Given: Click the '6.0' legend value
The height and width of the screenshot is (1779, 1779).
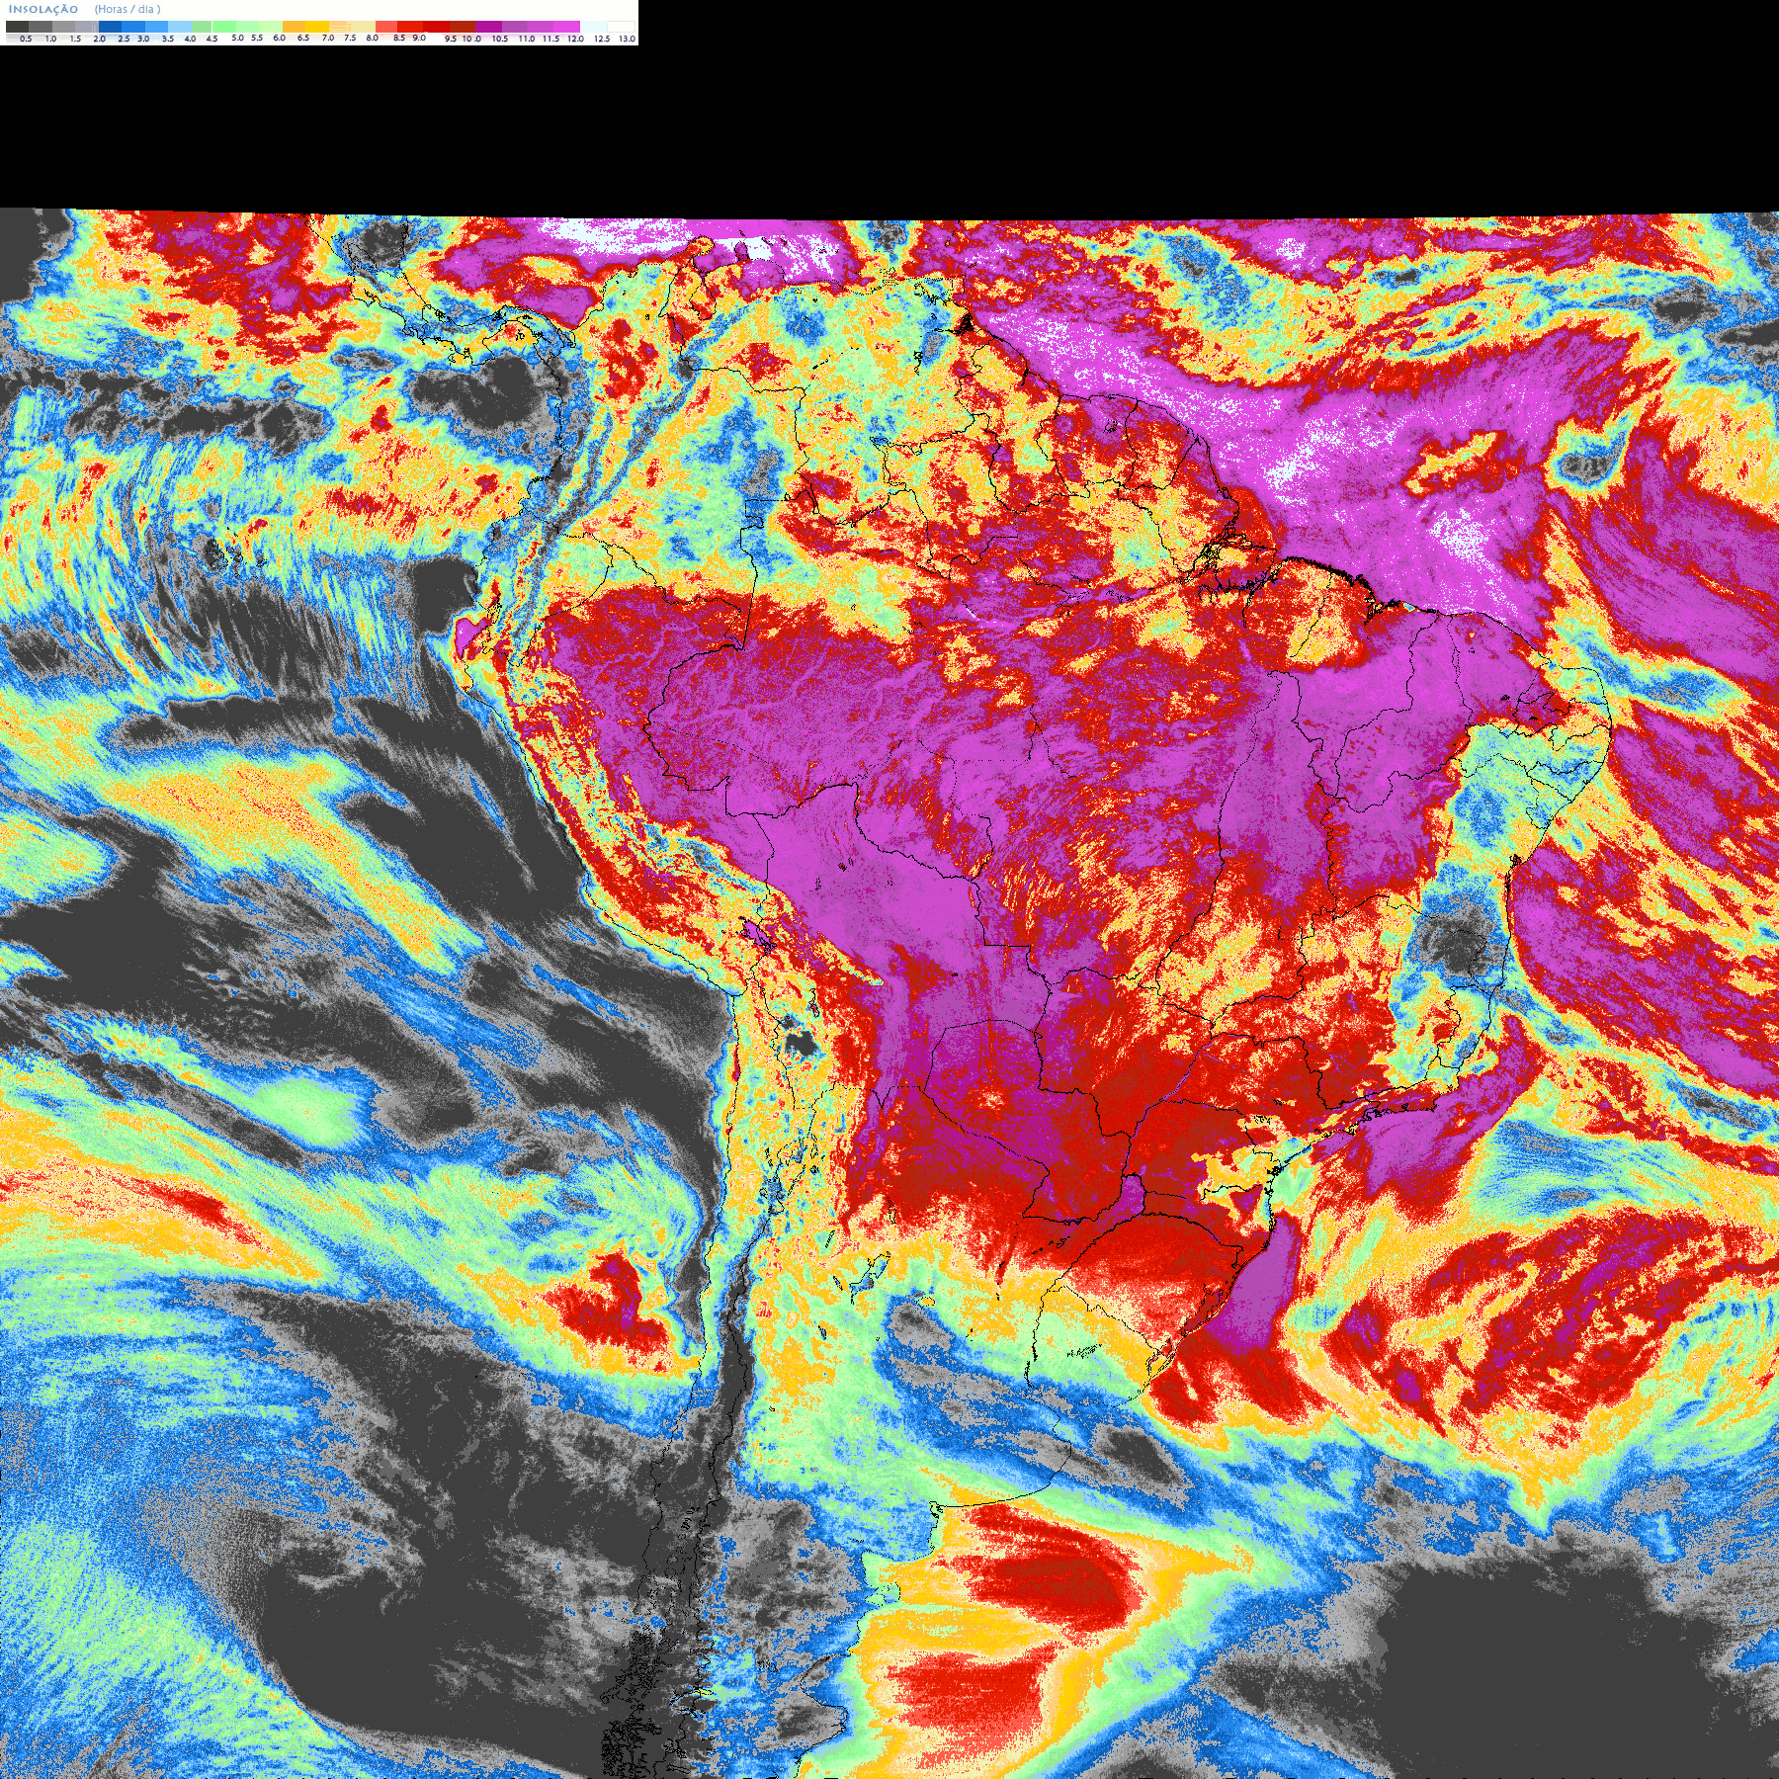Looking at the screenshot, I should [279, 38].
